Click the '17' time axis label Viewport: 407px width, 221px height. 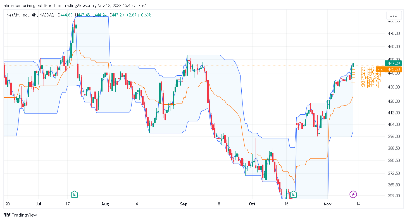67,204
